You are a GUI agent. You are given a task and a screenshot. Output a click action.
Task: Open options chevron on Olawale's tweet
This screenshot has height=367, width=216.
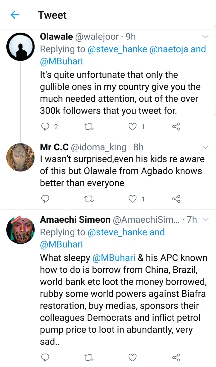coord(205,37)
